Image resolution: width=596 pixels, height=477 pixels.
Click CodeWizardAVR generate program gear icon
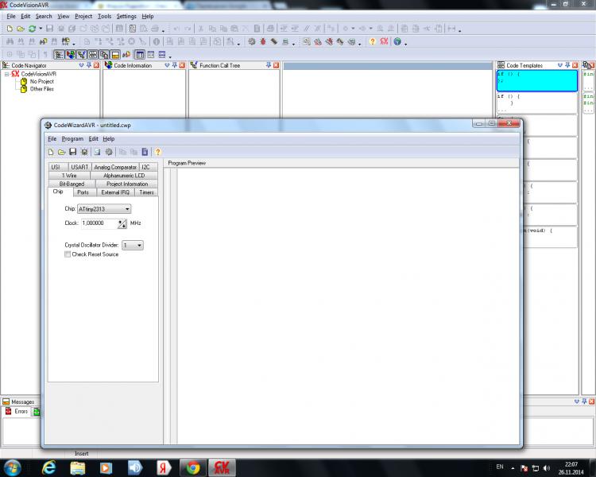[109, 152]
